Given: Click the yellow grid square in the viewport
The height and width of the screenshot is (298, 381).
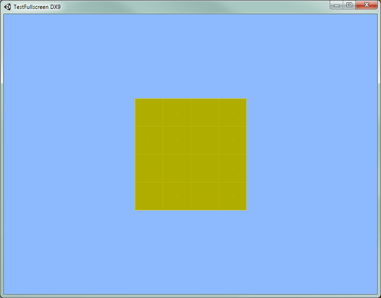Looking at the screenshot, I should pos(191,154).
